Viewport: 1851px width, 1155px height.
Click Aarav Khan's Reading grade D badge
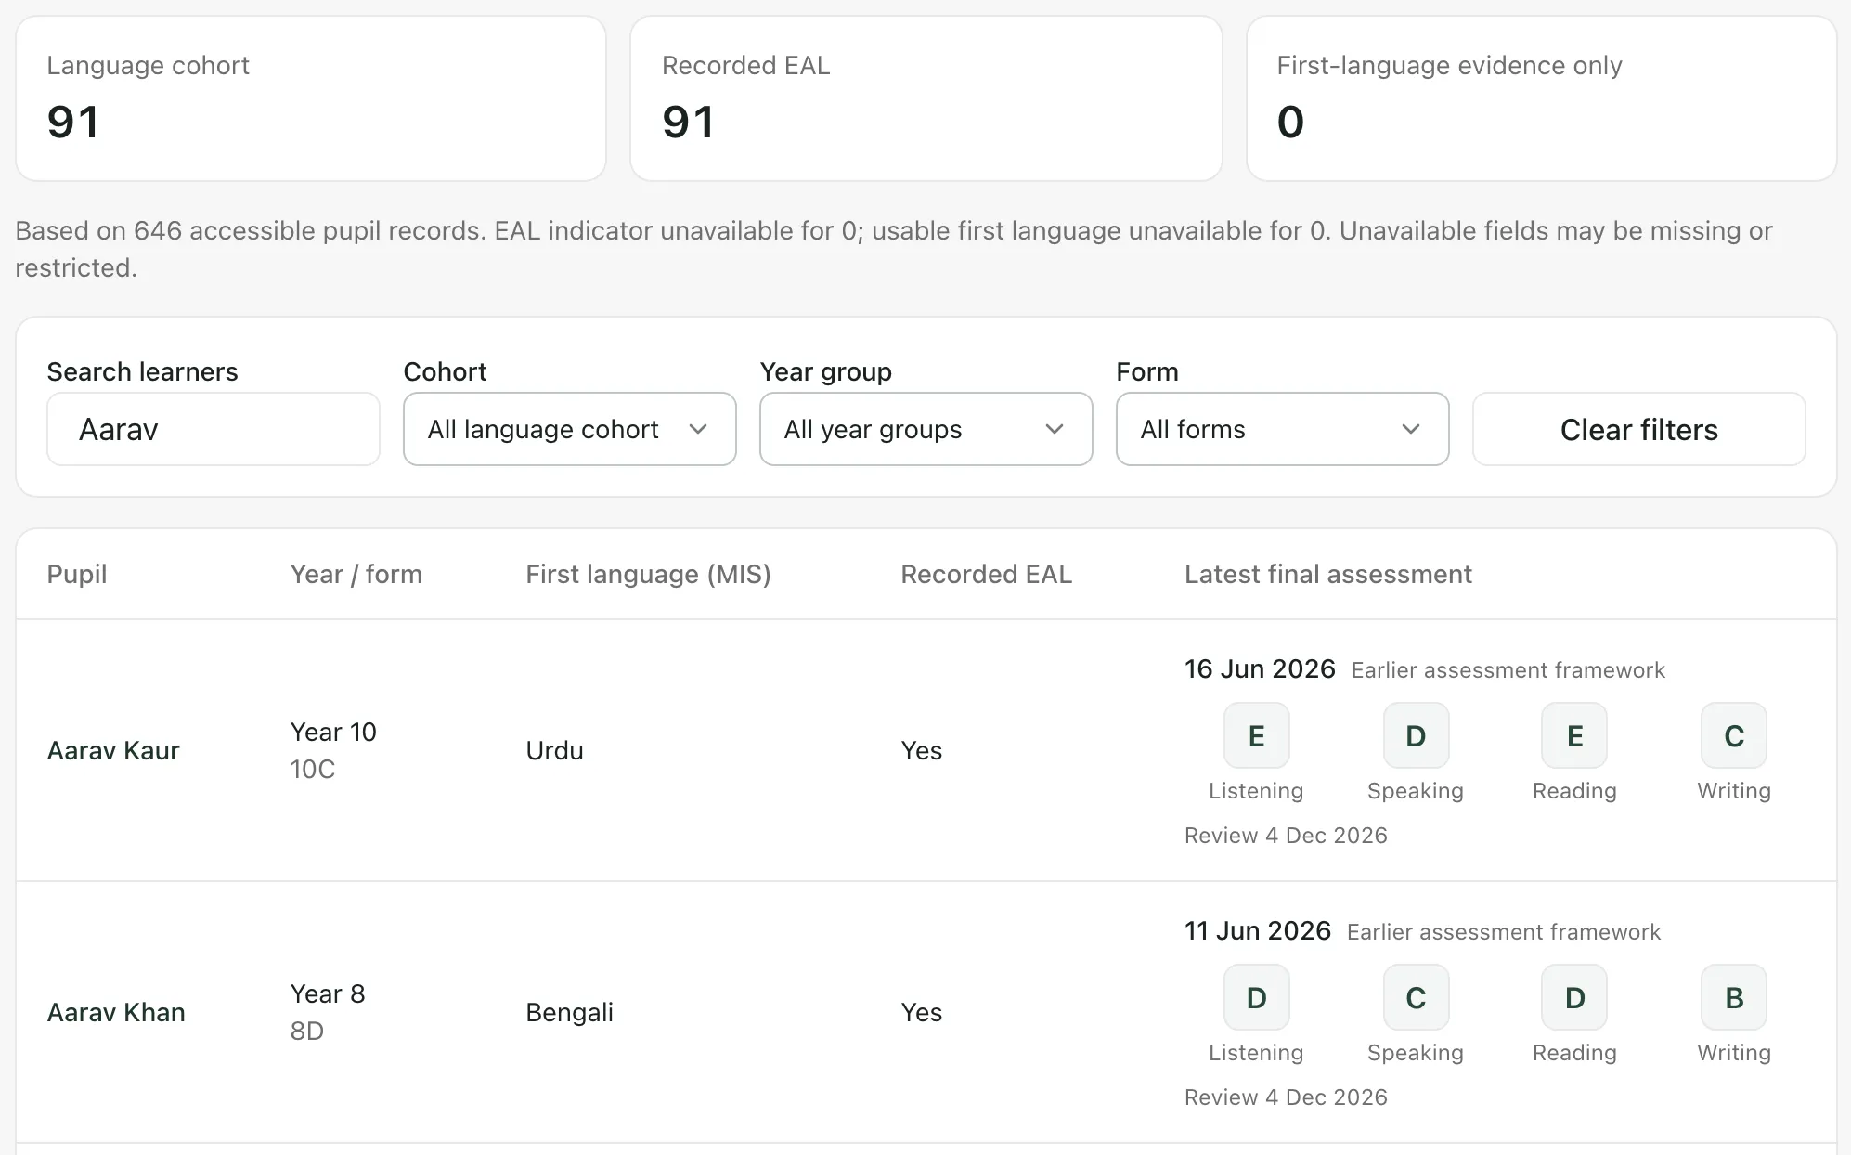coord(1574,997)
